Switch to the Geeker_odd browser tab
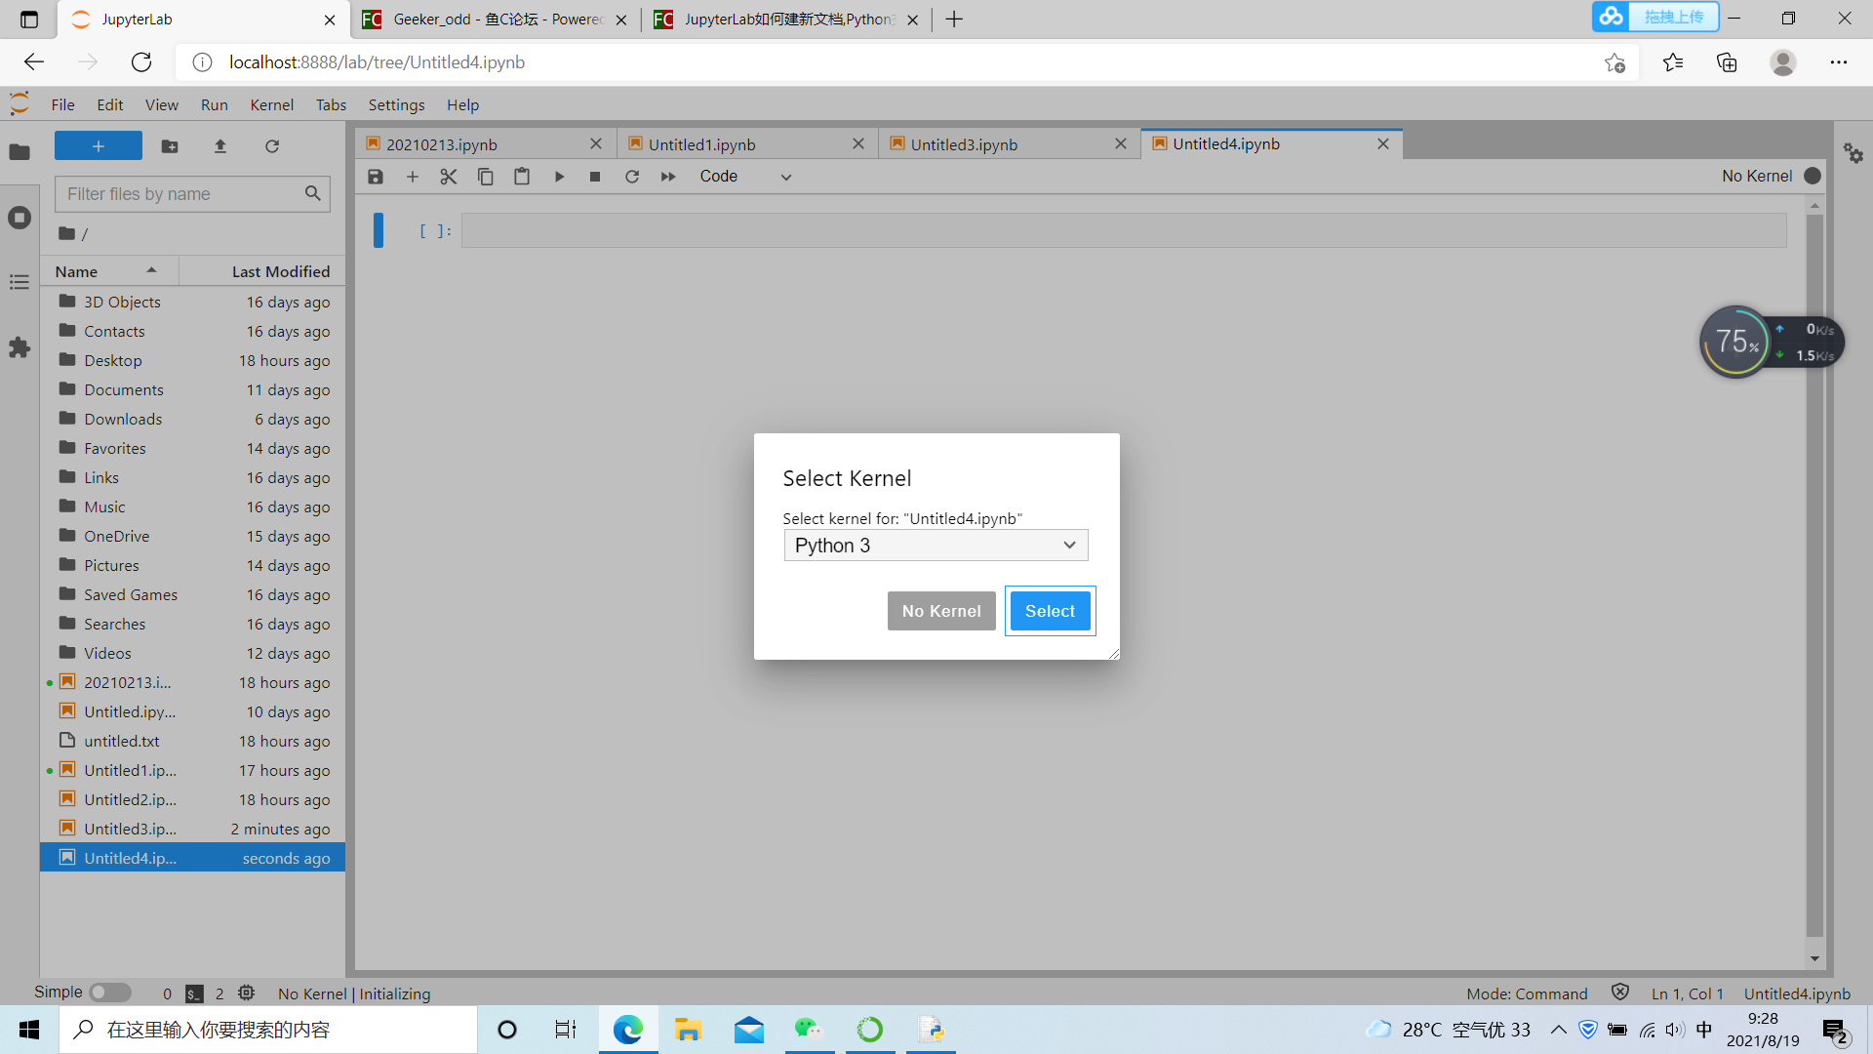The height and width of the screenshot is (1054, 1873). [x=495, y=20]
